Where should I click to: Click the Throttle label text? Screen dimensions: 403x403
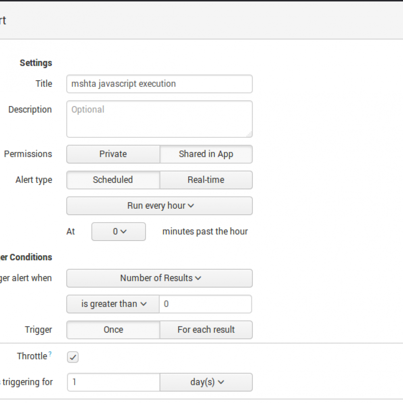[x=32, y=356]
